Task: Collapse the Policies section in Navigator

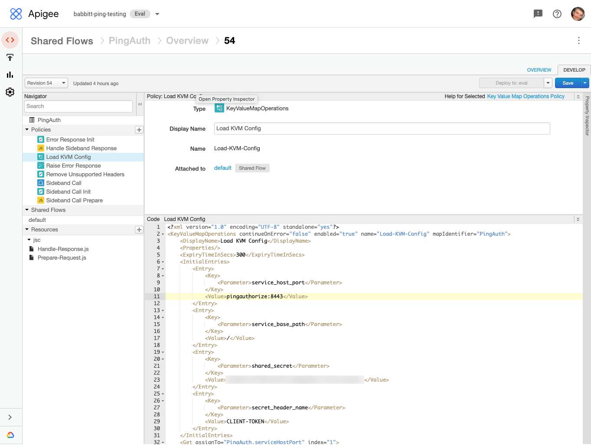Action: click(26, 129)
